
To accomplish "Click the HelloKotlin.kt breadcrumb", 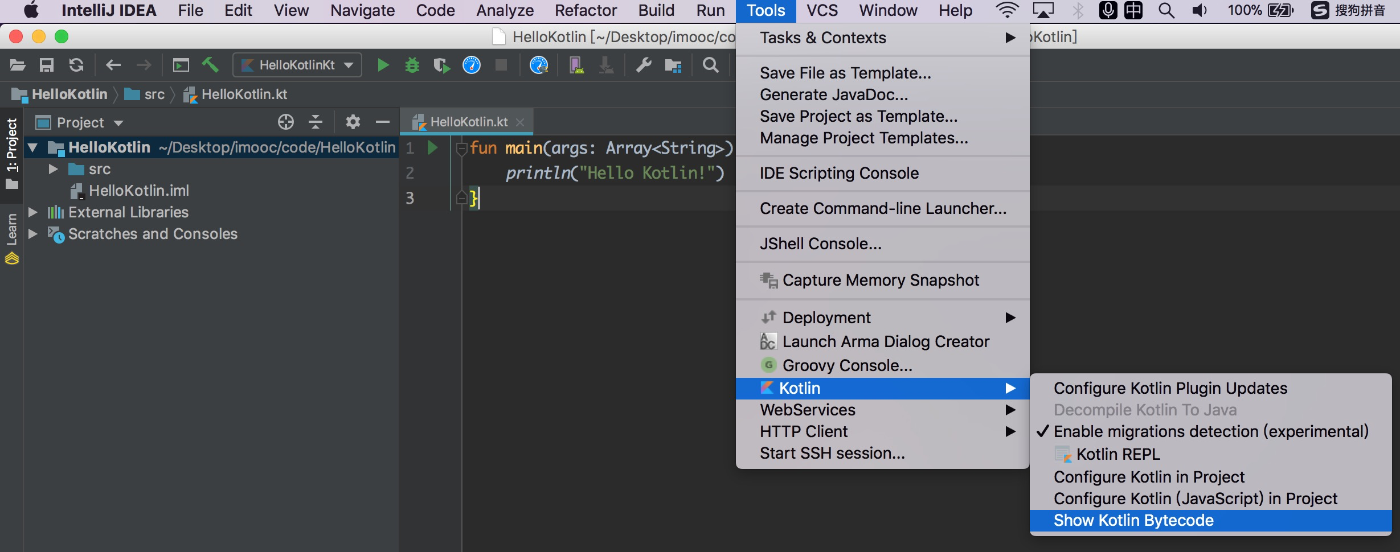I will [x=235, y=94].
